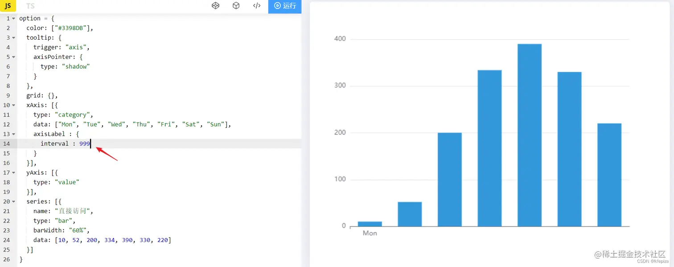The width and height of the screenshot is (674, 267).
Task: Click the tallest bar with value 390
Action: pos(530,135)
